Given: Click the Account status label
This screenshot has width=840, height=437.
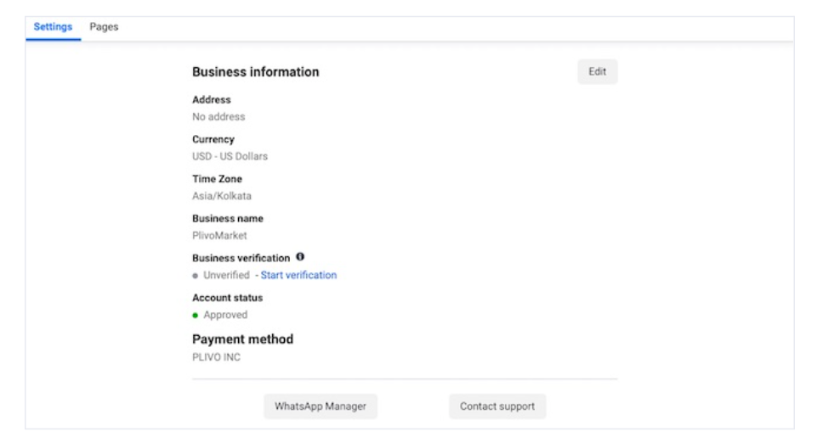Looking at the screenshot, I should click(227, 298).
